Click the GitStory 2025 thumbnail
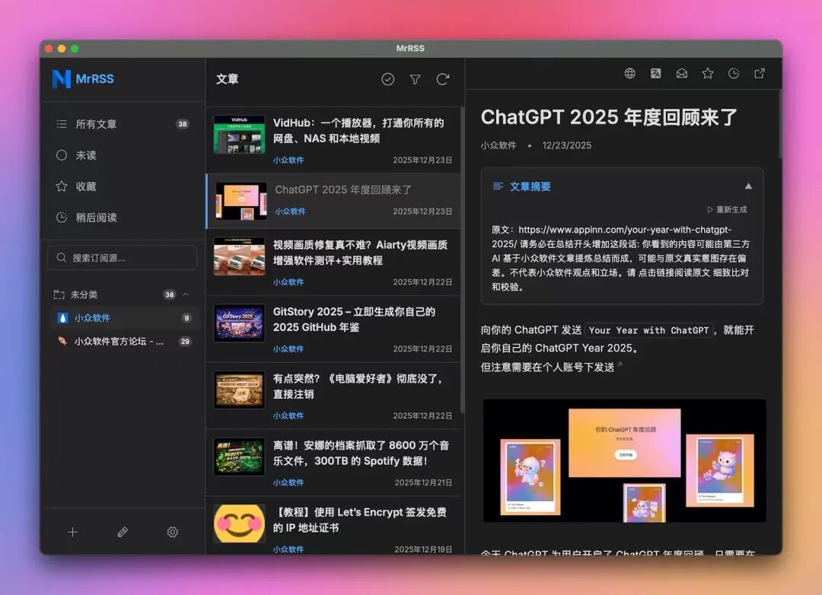822x595 pixels. pos(240,323)
